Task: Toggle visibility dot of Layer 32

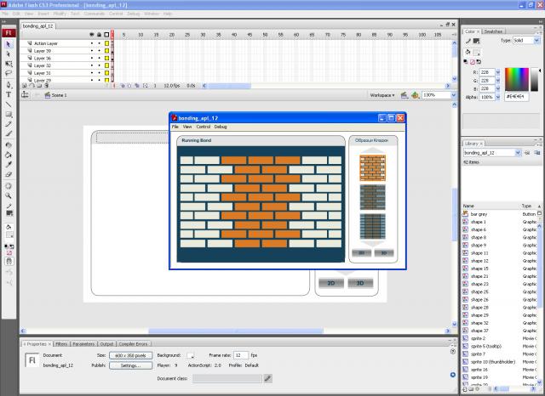Action: pos(92,65)
